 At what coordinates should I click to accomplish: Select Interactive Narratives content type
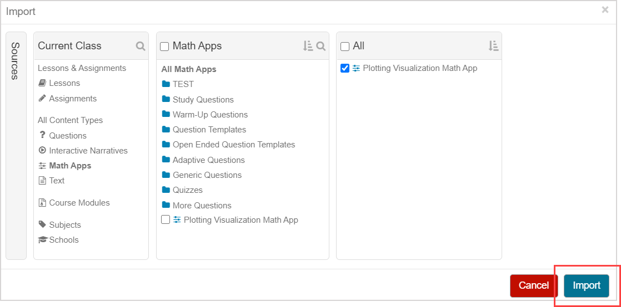(x=88, y=151)
